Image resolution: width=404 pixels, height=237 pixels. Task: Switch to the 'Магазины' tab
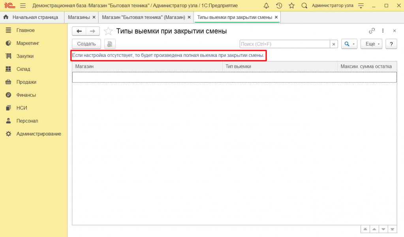[x=79, y=17]
